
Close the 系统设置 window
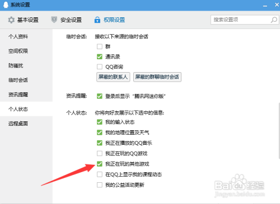[x=277, y=4]
